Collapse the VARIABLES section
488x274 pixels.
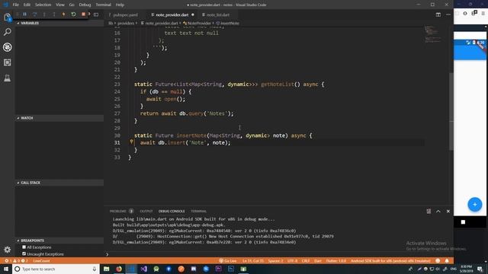coord(59,23)
